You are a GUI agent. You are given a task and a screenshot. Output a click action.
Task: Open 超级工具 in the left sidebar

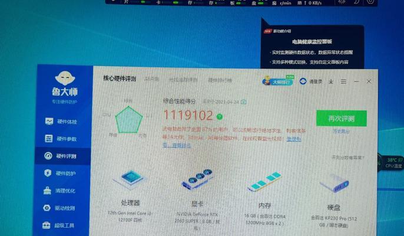click(58, 225)
